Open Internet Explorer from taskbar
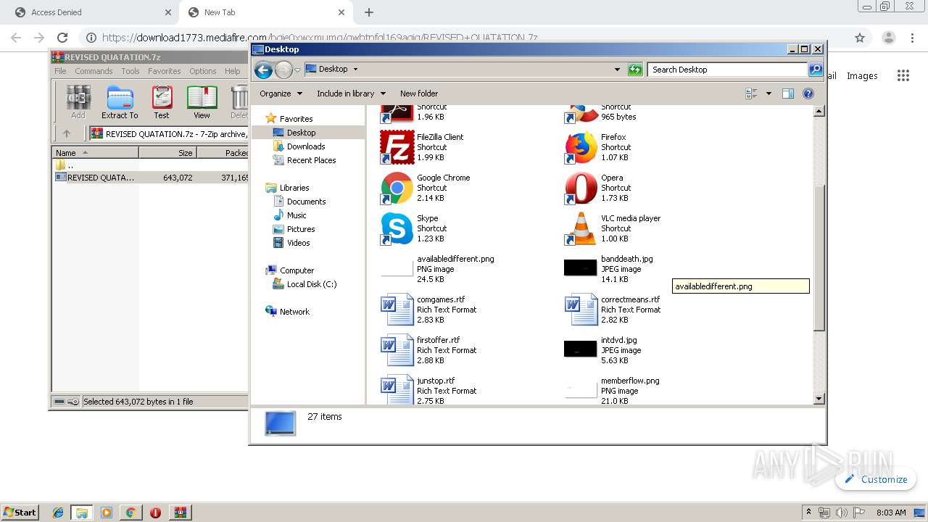Image resolution: width=928 pixels, height=522 pixels. tap(58, 513)
